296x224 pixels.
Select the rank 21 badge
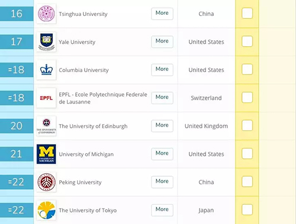pyautogui.click(x=17, y=154)
